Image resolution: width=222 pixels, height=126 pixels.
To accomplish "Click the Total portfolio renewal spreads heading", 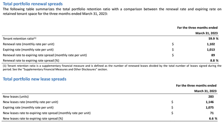I will coord(33,4).
